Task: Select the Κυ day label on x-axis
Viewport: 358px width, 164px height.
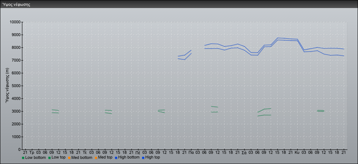Action: coord(297,152)
